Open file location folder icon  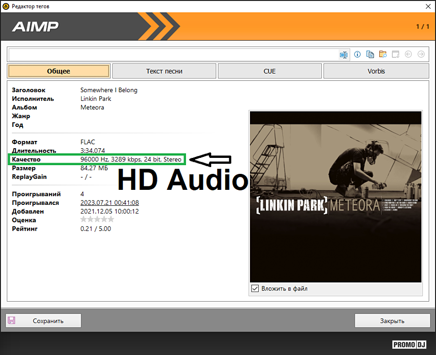383,55
